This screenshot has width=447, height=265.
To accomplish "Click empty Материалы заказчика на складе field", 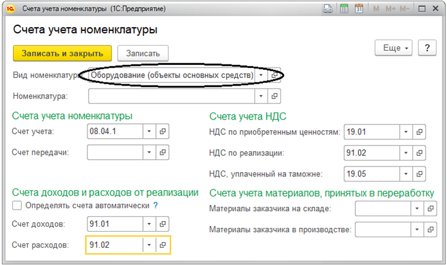I will pyautogui.click(x=383, y=209).
